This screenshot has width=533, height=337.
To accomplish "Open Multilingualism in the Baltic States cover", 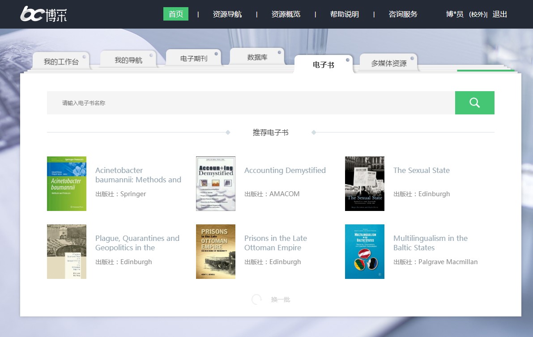I will tap(365, 252).
